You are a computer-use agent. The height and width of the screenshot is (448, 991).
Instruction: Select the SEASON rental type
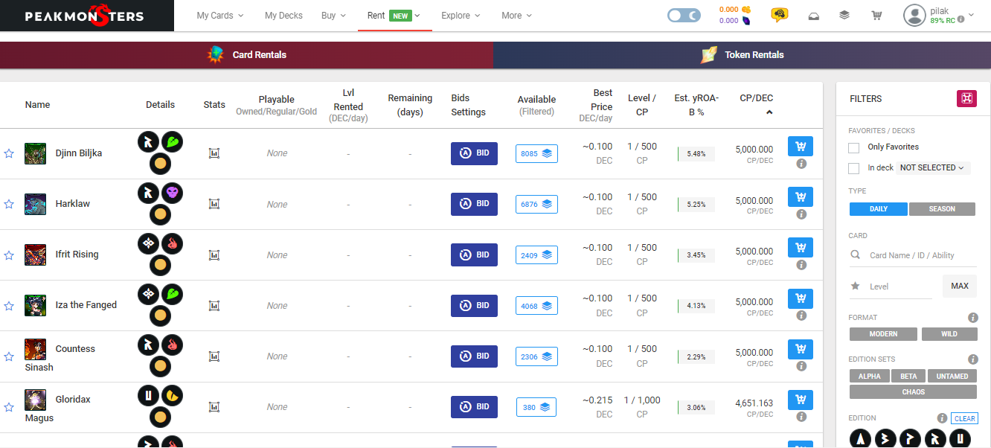pos(942,209)
